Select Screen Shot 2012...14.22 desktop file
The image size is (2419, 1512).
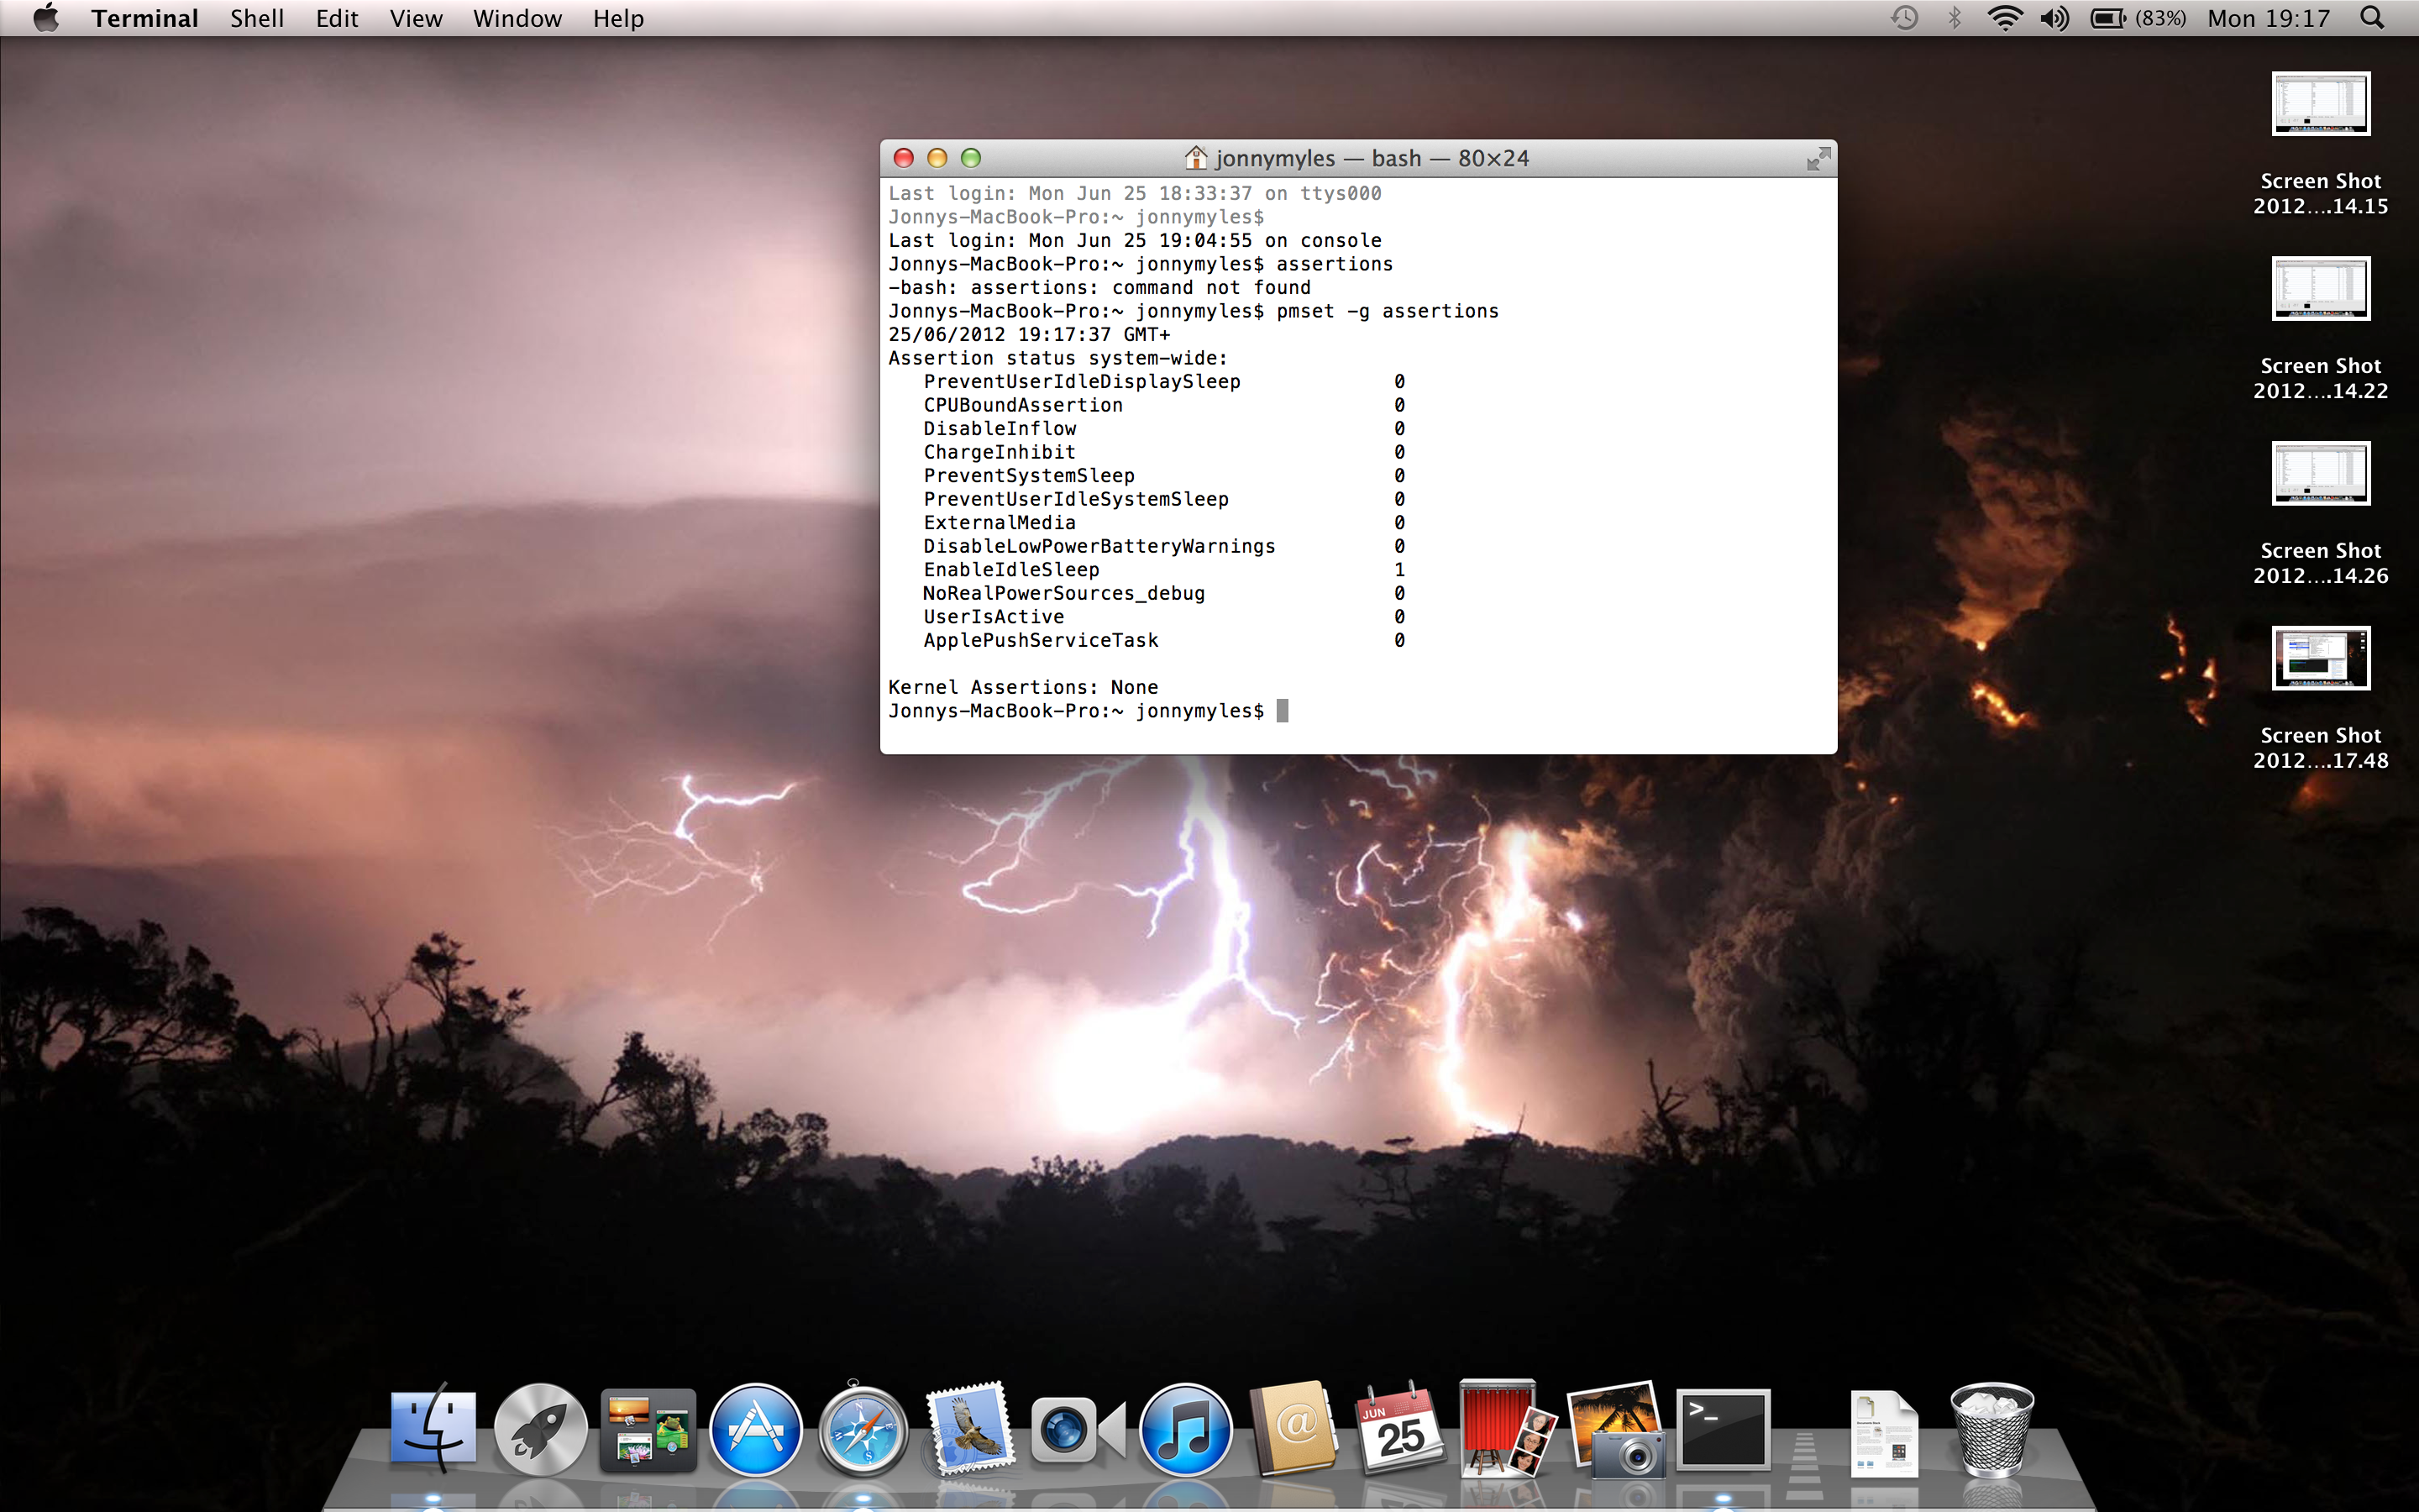2320,328
